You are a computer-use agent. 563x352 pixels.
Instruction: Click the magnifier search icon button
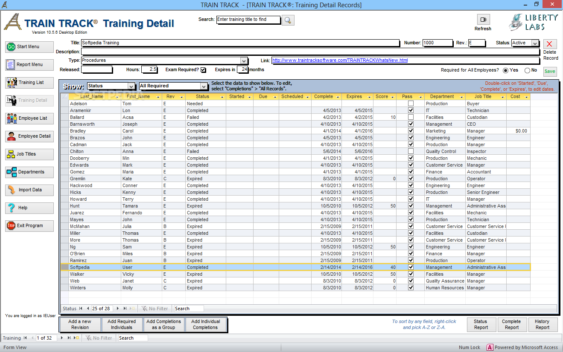288,20
